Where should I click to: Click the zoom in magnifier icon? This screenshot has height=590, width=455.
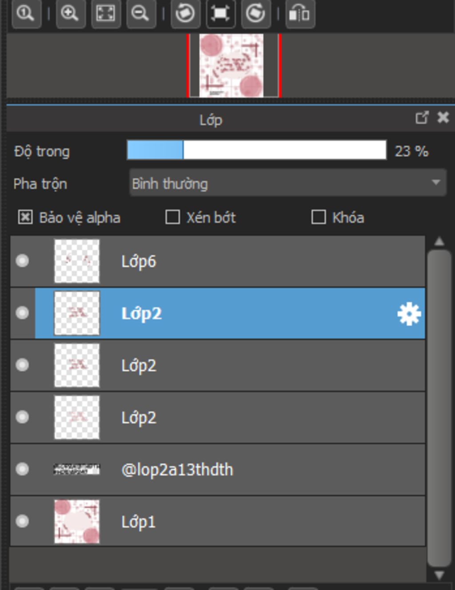pos(71,14)
